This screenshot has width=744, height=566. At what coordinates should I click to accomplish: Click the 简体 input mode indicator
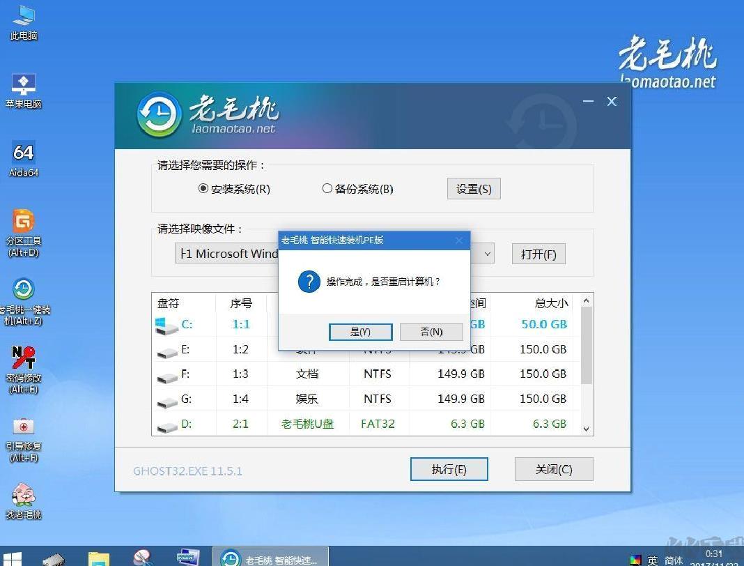(x=674, y=560)
